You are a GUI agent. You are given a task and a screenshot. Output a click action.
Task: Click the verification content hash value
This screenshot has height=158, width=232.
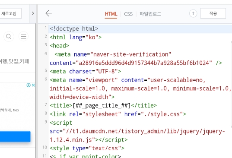coord(144,63)
